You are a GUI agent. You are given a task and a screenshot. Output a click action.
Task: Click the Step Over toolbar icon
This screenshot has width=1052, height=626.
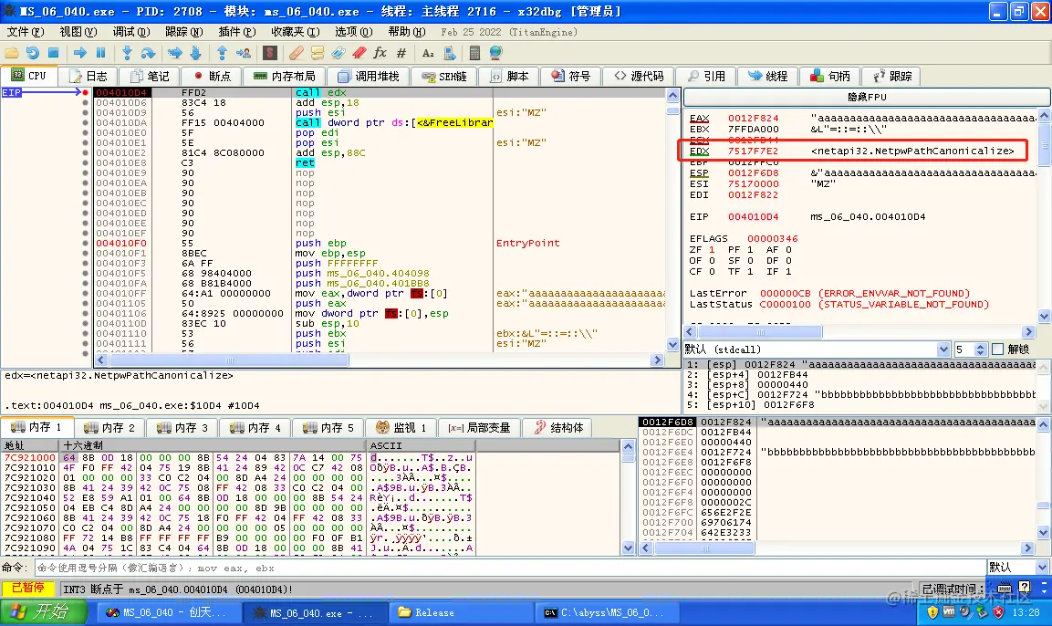(149, 53)
